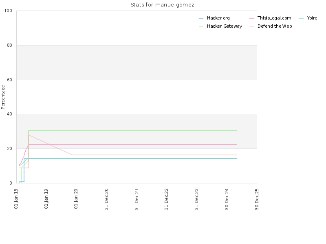Click the green Hacker Gateway legend marker
This screenshot has height=244, width=326.
click(x=201, y=27)
